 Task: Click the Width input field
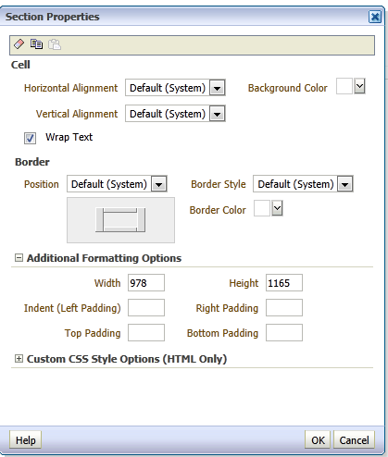tap(146, 283)
